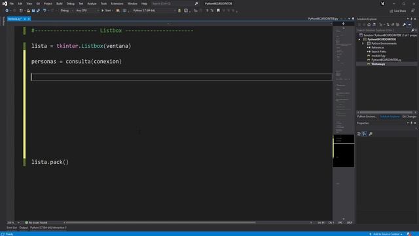Toggle Show All Files in Solution Explorer
This screenshot has height=236, width=419.
[397, 25]
